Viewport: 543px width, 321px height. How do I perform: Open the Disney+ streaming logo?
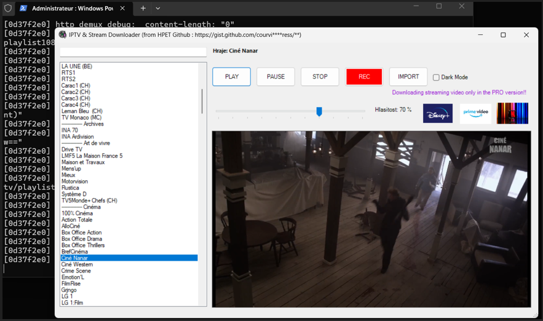438,113
